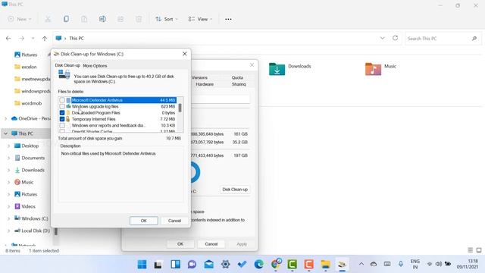Screen dimensions: 485x273
Task: Click the ENG IN language indicator
Action: click(x=415, y=264)
